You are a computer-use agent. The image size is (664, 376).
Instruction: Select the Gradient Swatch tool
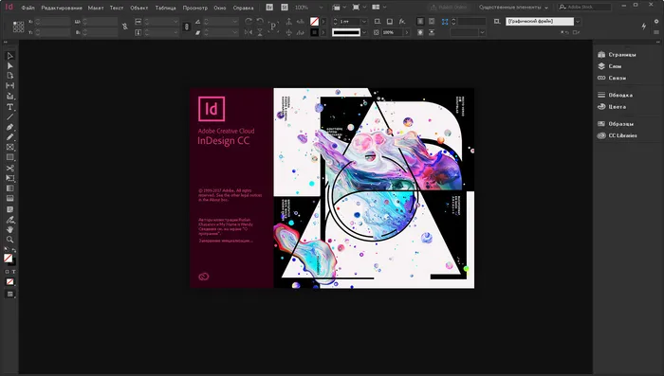(9, 188)
